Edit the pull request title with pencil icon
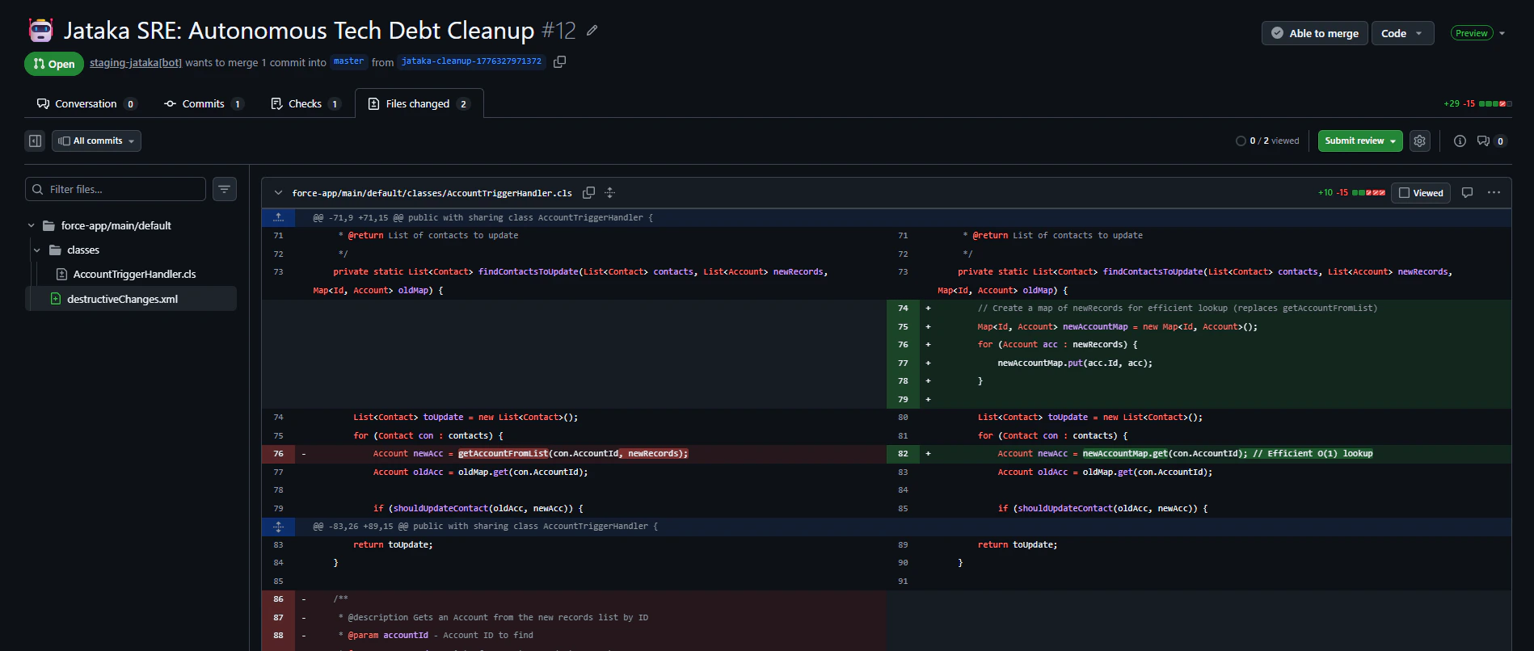Screen dimensions: 1534x651 pos(592,31)
